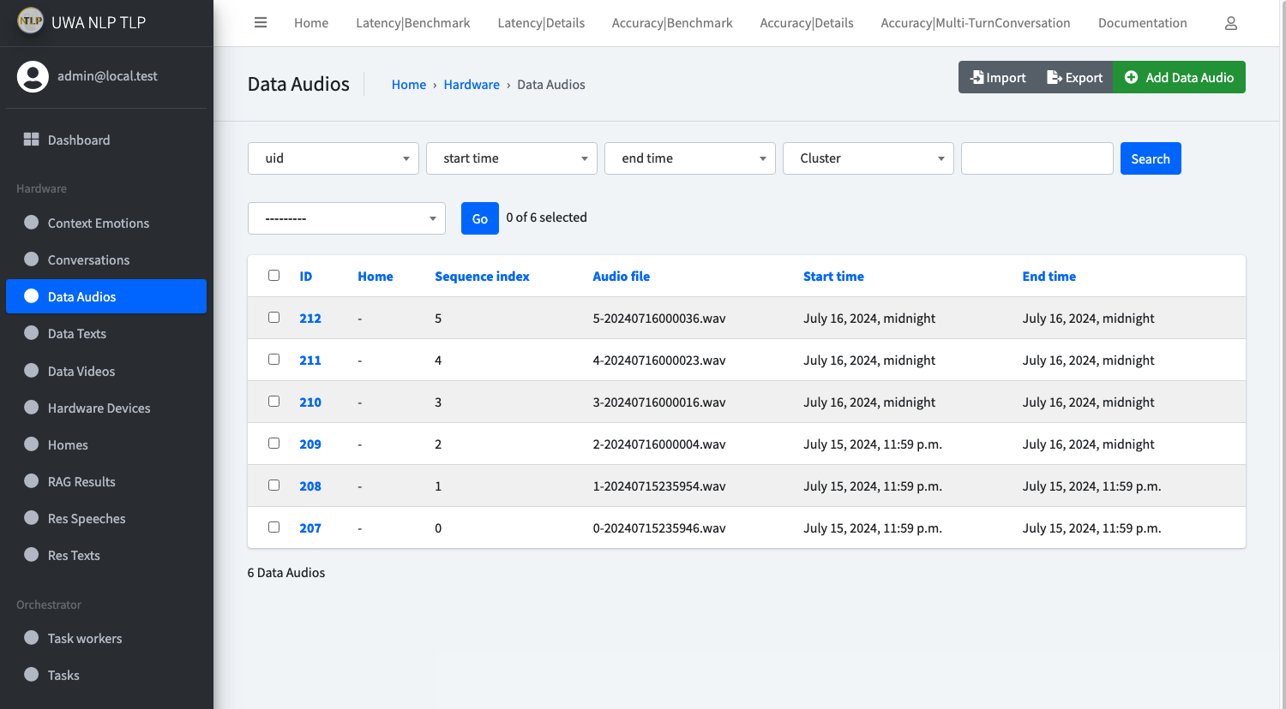The height and width of the screenshot is (709, 1286).
Task: Click the circle icon beside Res Speeches
Action: coord(32,518)
